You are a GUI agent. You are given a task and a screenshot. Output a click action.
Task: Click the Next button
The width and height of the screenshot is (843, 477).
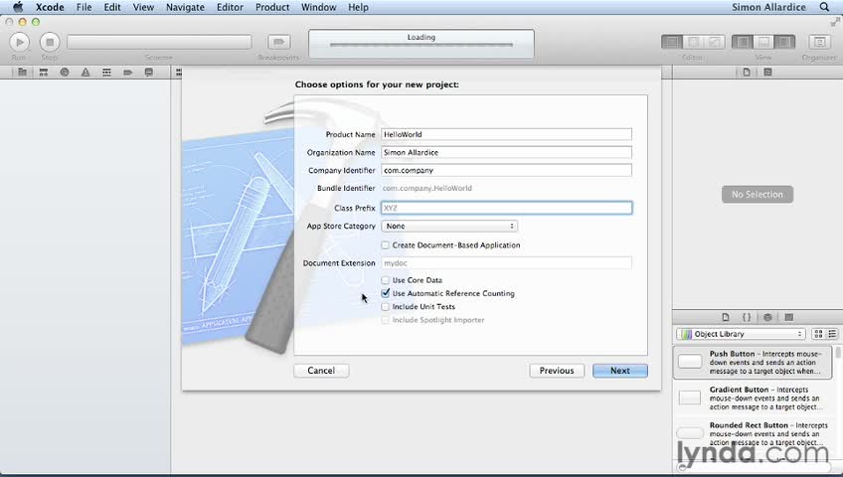click(x=620, y=371)
